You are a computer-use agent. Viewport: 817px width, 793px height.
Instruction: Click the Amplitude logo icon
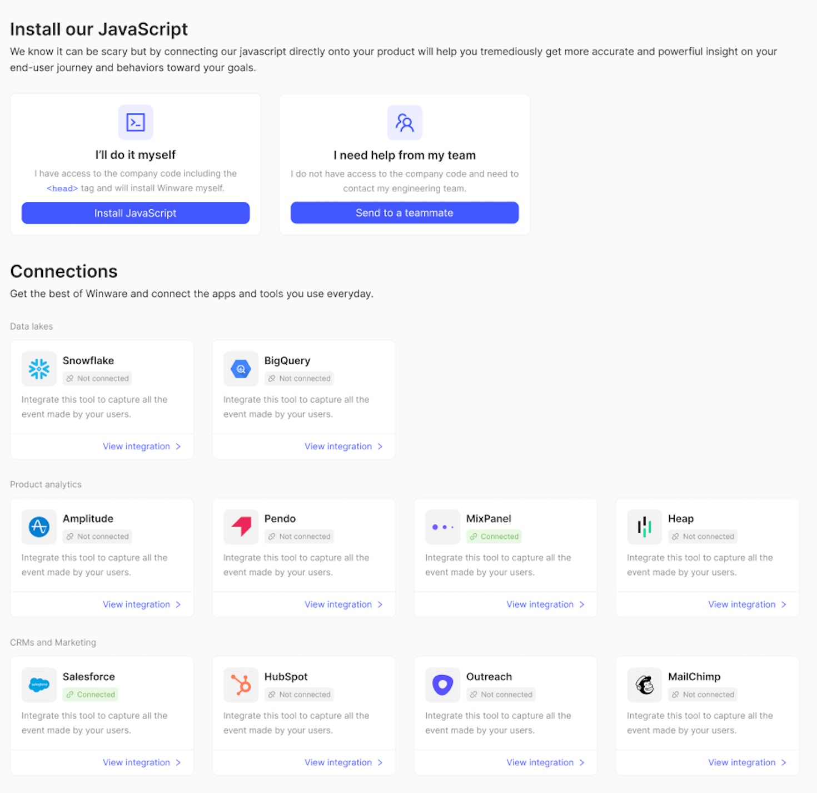coord(39,527)
